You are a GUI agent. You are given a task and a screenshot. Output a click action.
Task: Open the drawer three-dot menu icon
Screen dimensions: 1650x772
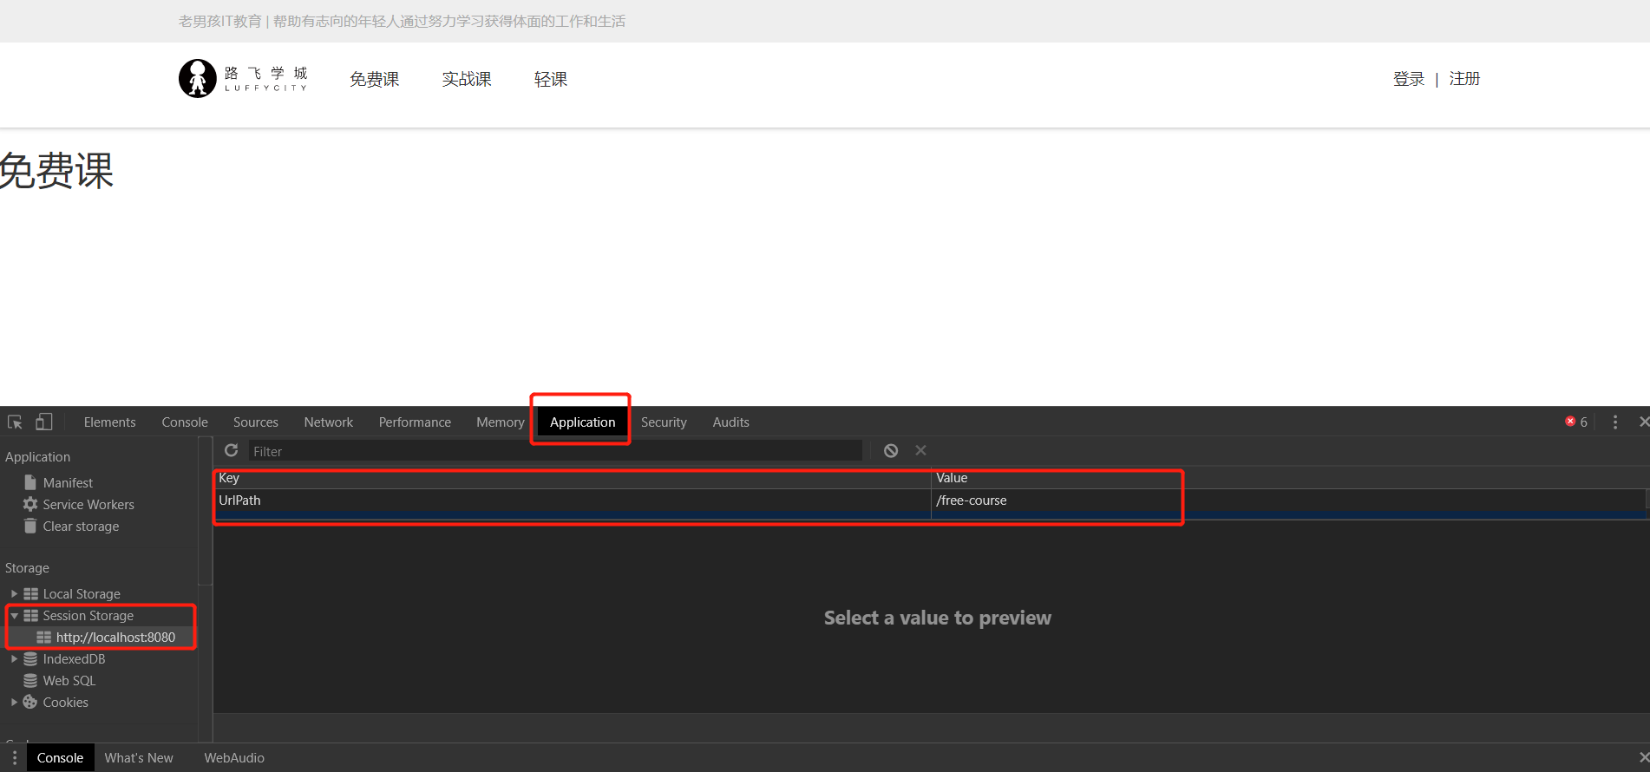click(x=14, y=757)
